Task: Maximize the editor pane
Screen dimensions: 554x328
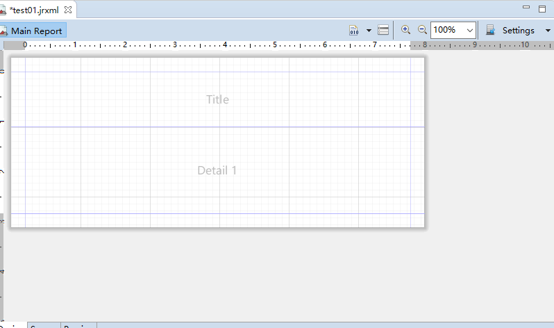Action: [542, 9]
